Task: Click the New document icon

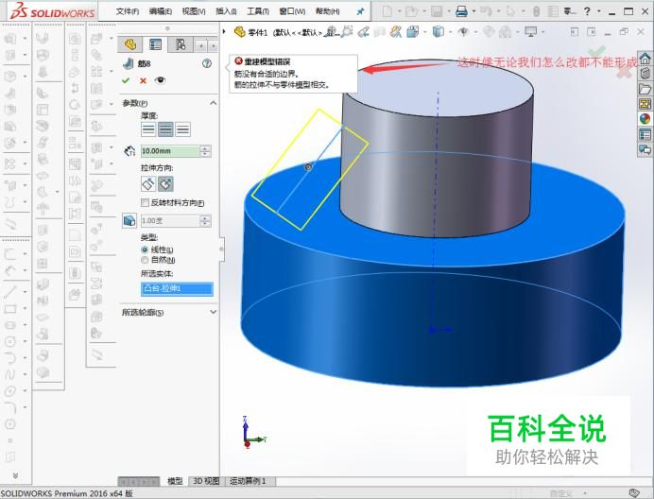Action: [387, 11]
